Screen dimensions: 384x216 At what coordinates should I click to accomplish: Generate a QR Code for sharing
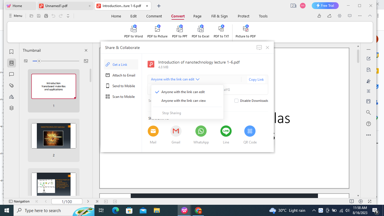[250, 131]
